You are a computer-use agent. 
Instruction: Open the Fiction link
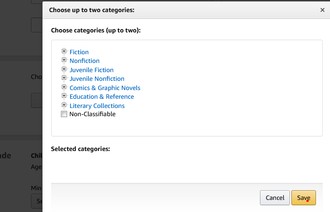pyautogui.click(x=79, y=52)
